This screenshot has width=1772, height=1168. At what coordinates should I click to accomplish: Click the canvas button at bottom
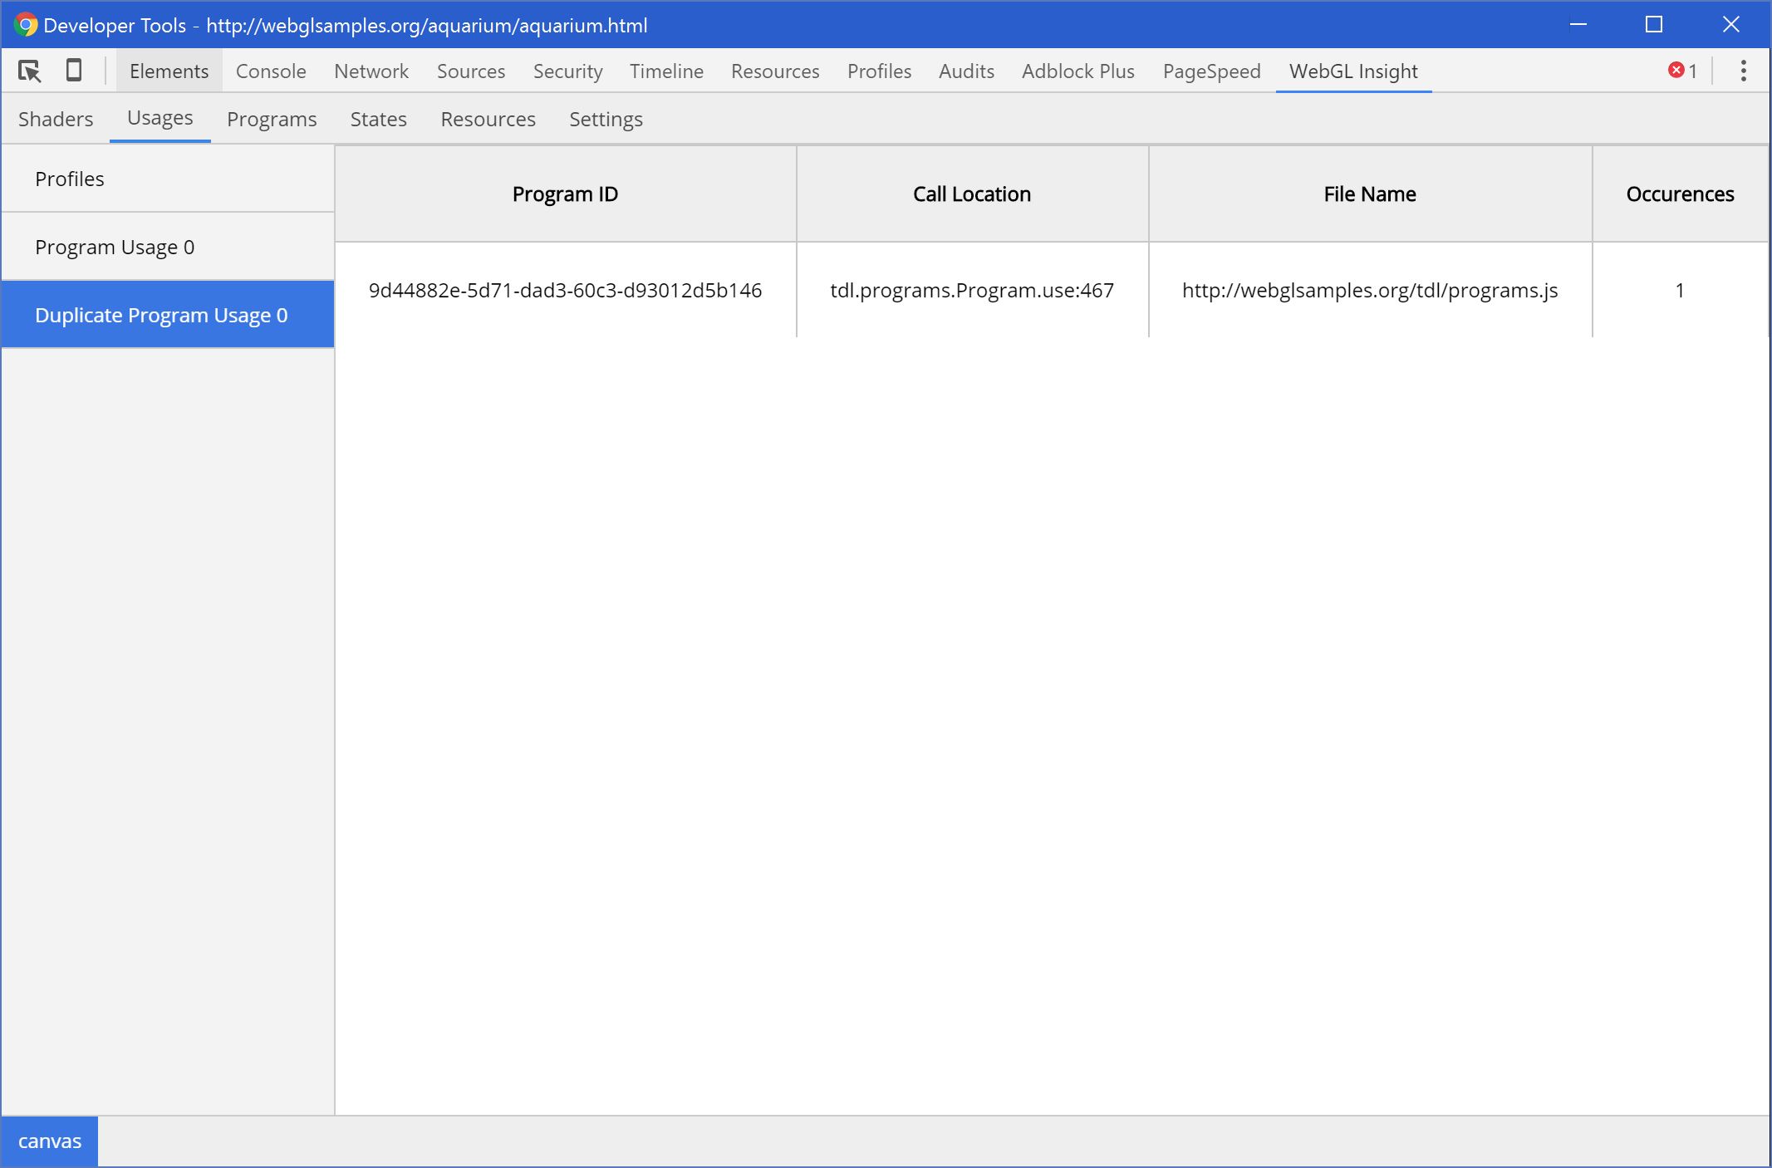(x=50, y=1141)
